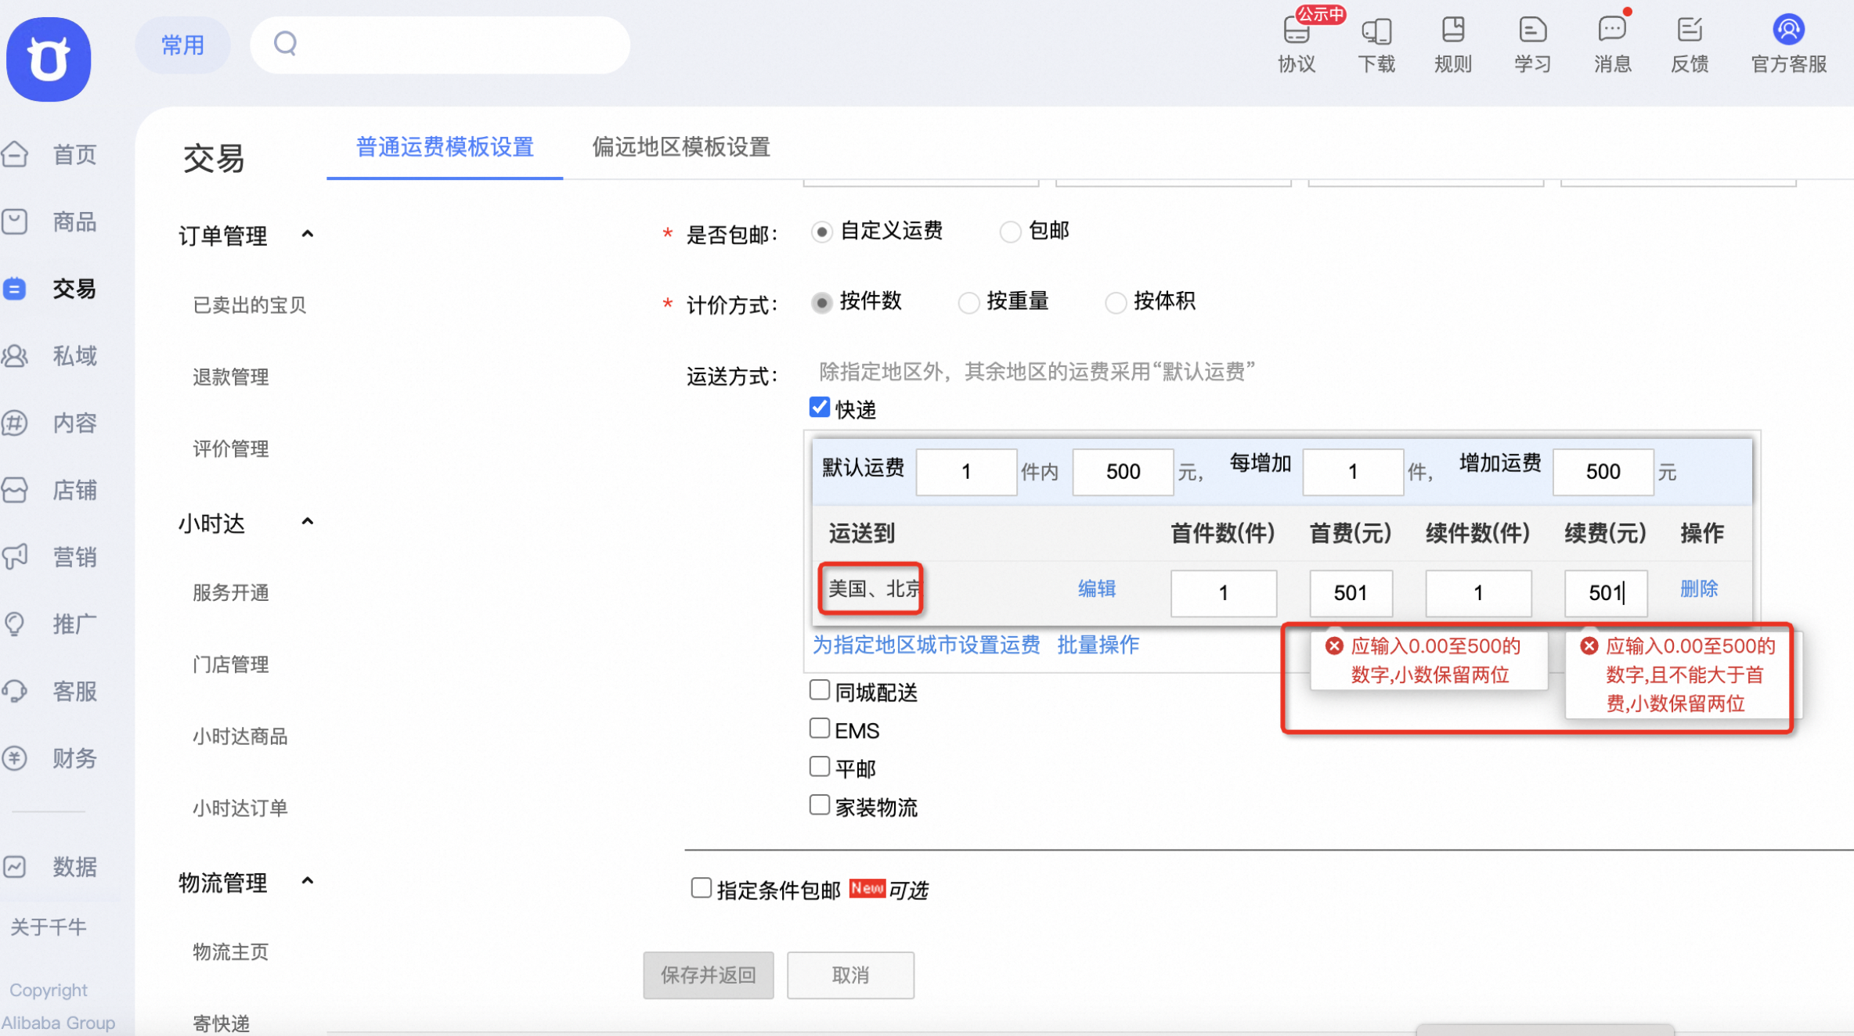The width and height of the screenshot is (1854, 1036).
Task: Enable 家装物流 checkbox
Action: pyautogui.click(x=819, y=805)
